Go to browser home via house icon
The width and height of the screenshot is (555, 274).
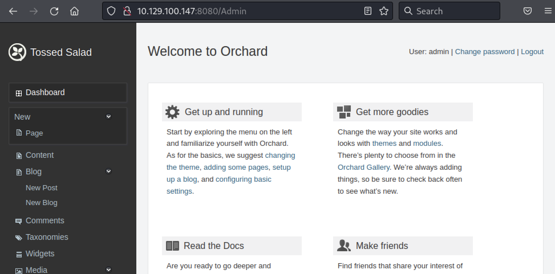tap(74, 11)
